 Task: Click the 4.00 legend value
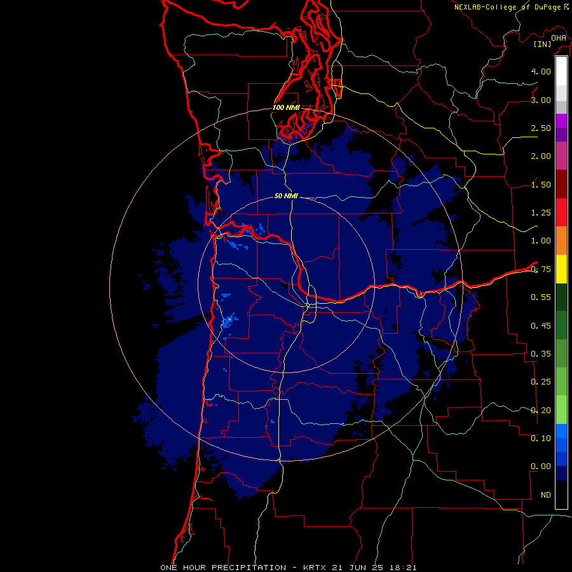[x=541, y=71]
